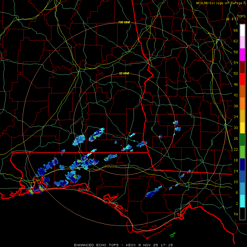Click the legend value "62"

236,41
